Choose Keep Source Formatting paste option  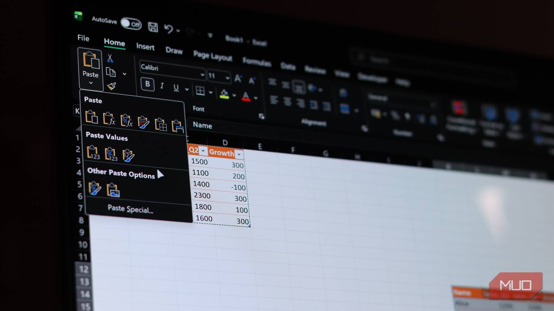(x=143, y=122)
